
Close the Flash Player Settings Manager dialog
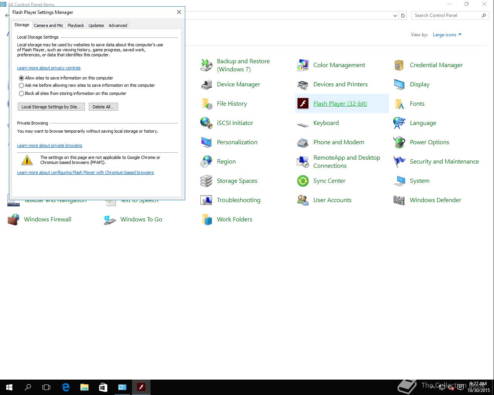click(x=179, y=12)
